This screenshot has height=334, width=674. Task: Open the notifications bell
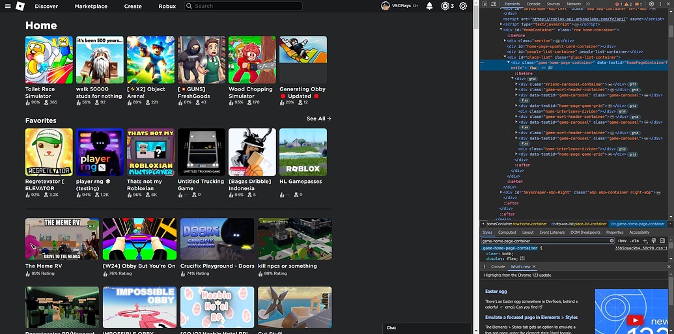click(x=429, y=6)
